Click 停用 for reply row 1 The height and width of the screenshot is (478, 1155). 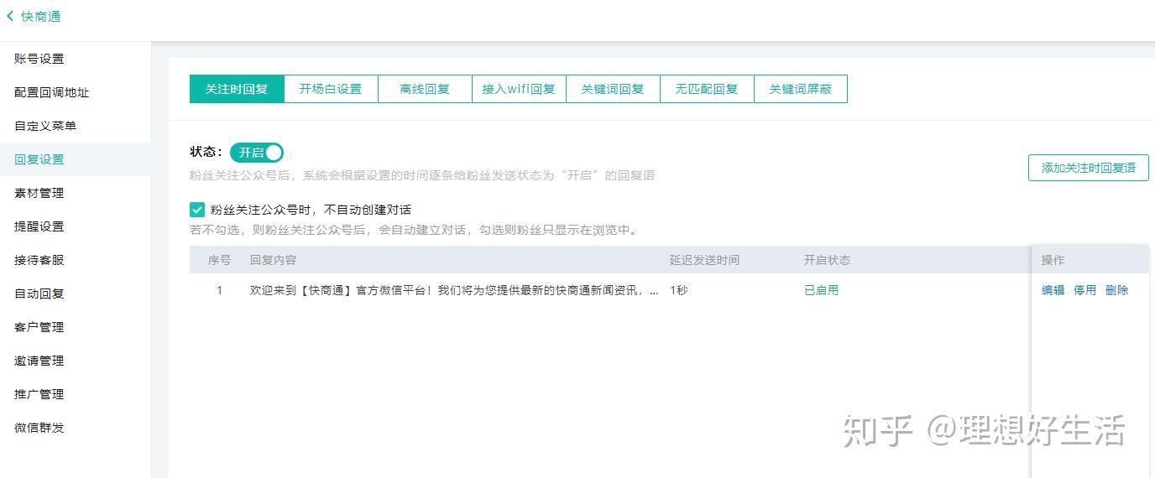tap(1085, 290)
